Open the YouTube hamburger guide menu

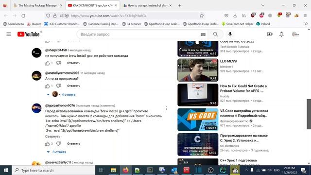[x=9, y=34]
